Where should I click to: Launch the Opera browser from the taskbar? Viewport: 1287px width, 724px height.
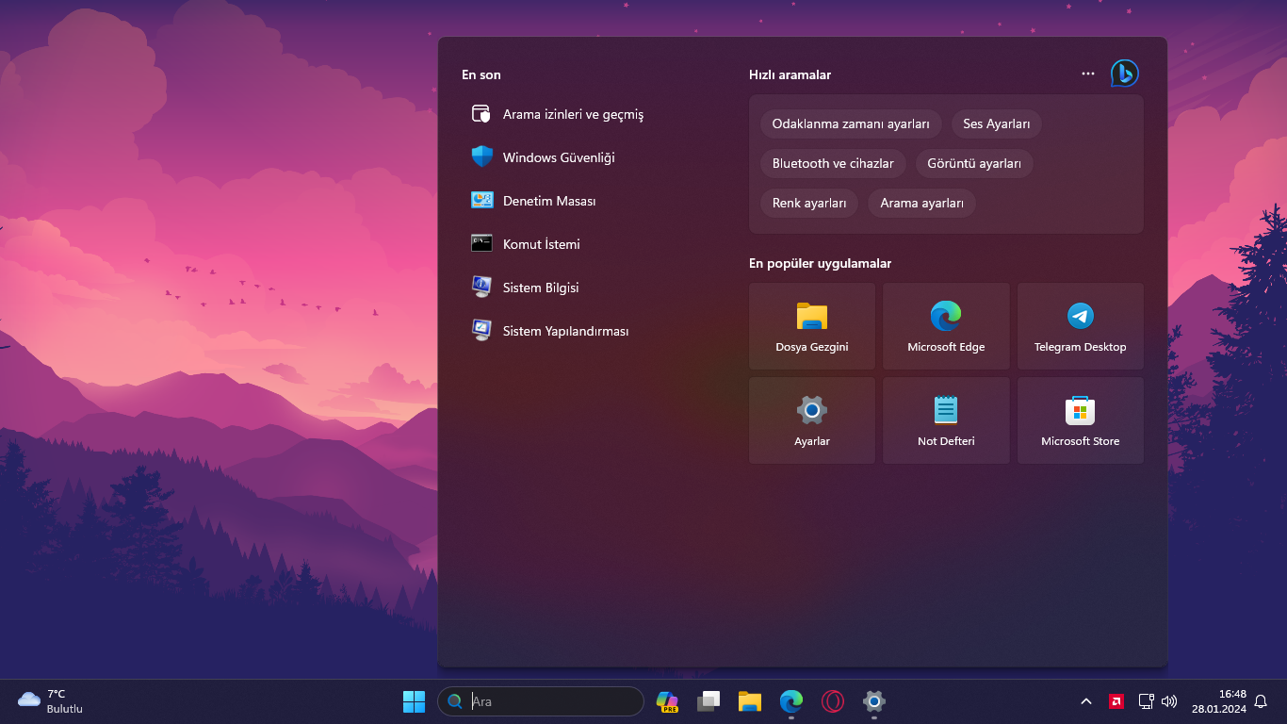coord(833,701)
